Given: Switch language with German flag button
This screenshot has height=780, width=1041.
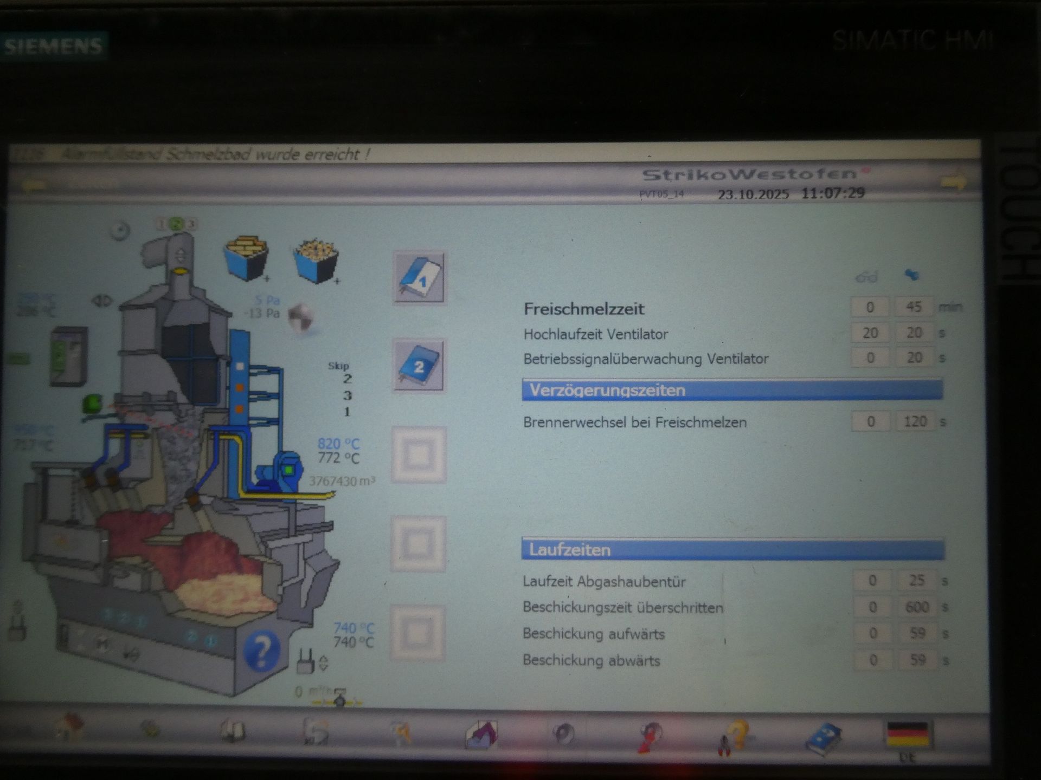Looking at the screenshot, I should tap(908, 735).
